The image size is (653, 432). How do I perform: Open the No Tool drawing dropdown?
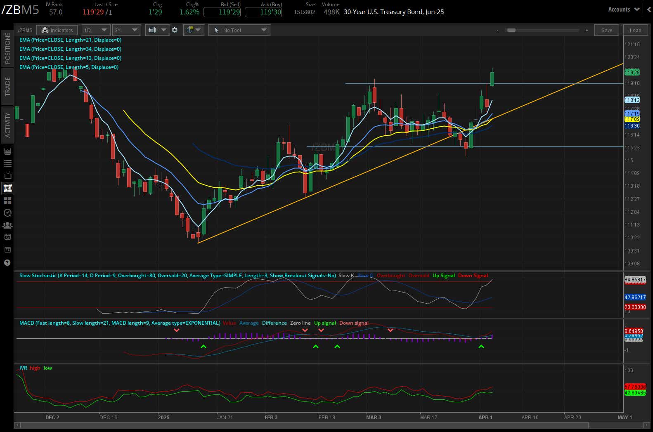tap(239, 30)
